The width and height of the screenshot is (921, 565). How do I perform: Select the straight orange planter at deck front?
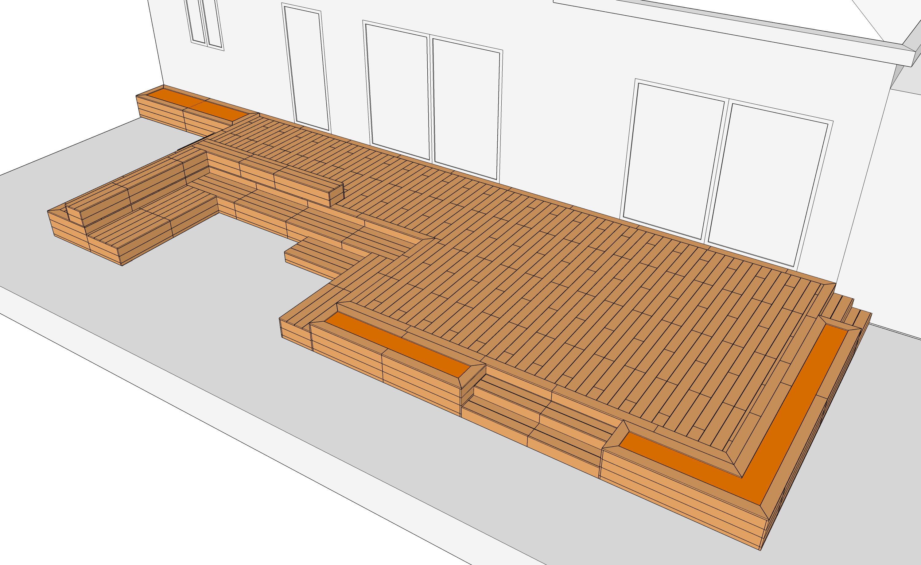(397, 345)
